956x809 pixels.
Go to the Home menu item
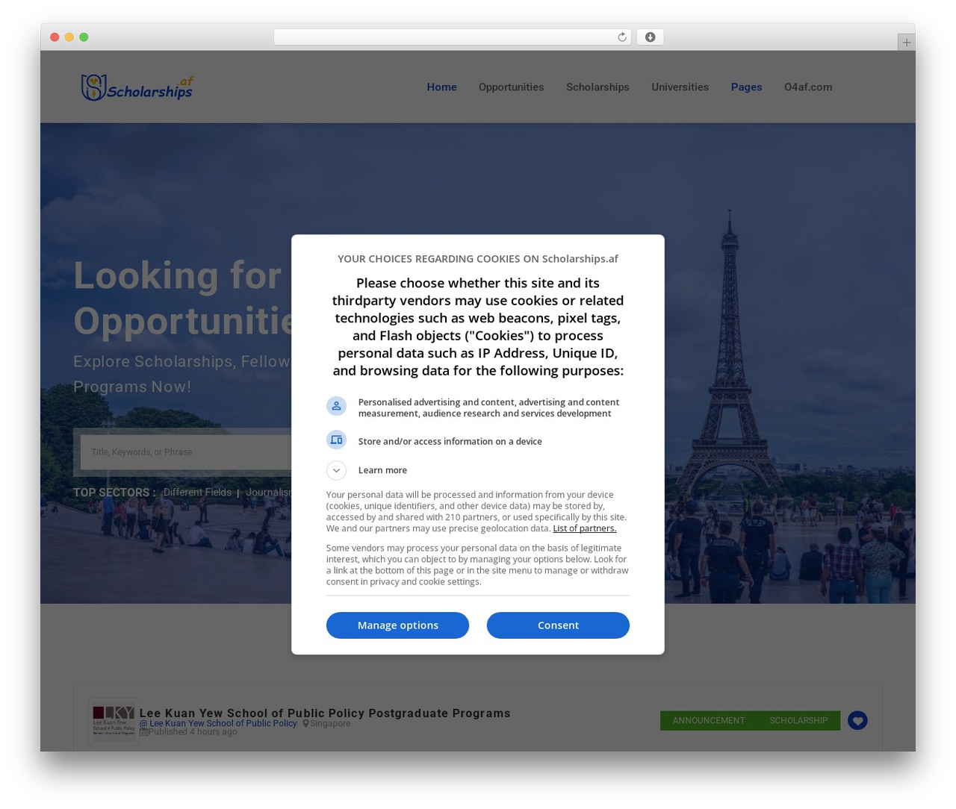click(x=441, y=87)
